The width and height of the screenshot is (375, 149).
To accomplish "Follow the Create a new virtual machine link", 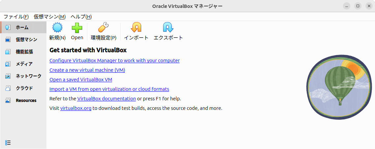I will coord(87,70).
